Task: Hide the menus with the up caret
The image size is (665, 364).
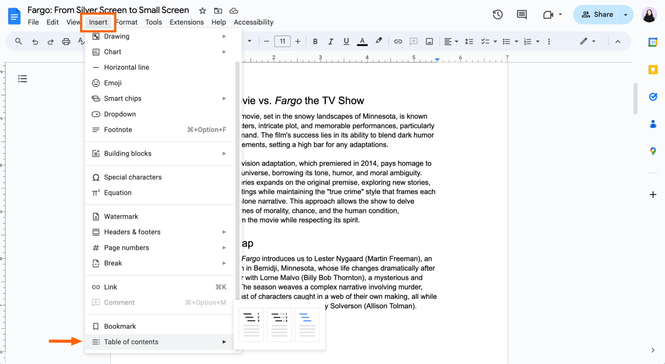Action: click(x=618, y=42)
